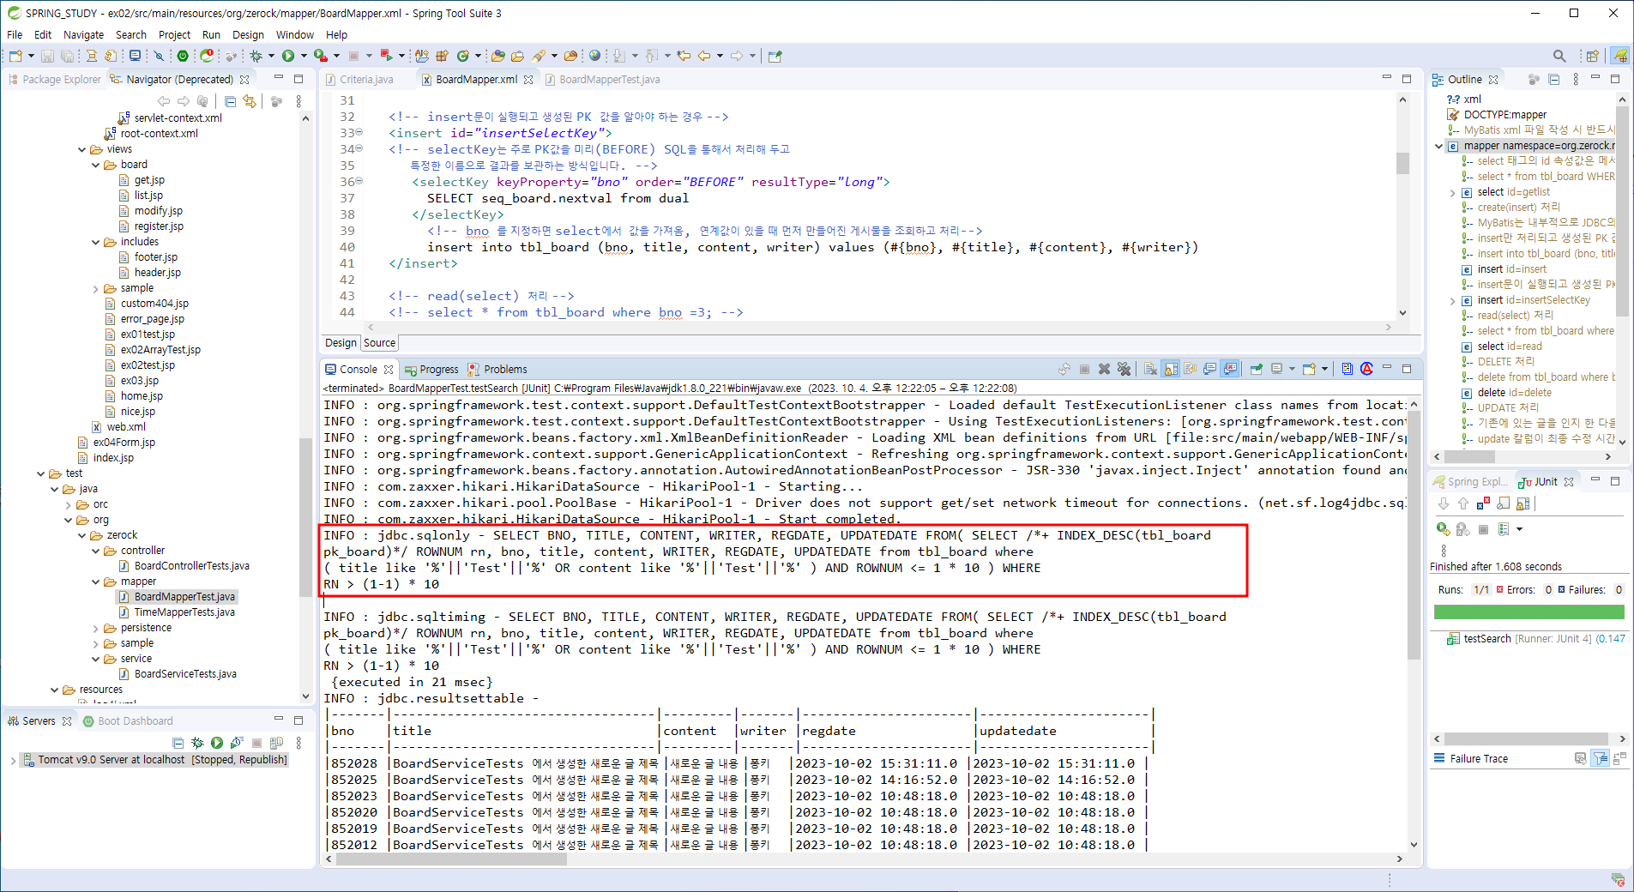Click the Boot Dashboard green power icon in toolbar
The width and height of the screenshot is (1634, 892).
[x=183, y=56]
